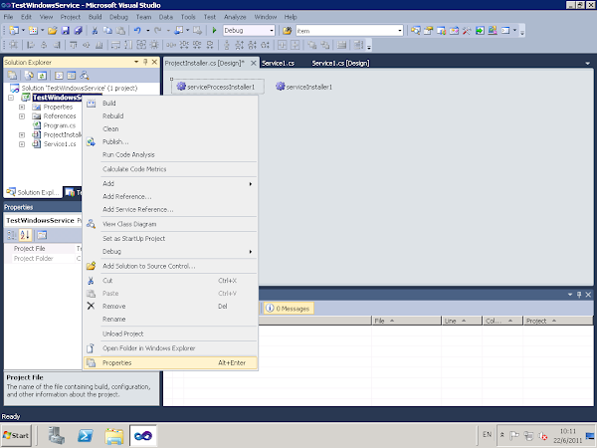Open Windows Explorer folder from taskbar
This screenshot has width=597, height=448.
click(114, 435)
